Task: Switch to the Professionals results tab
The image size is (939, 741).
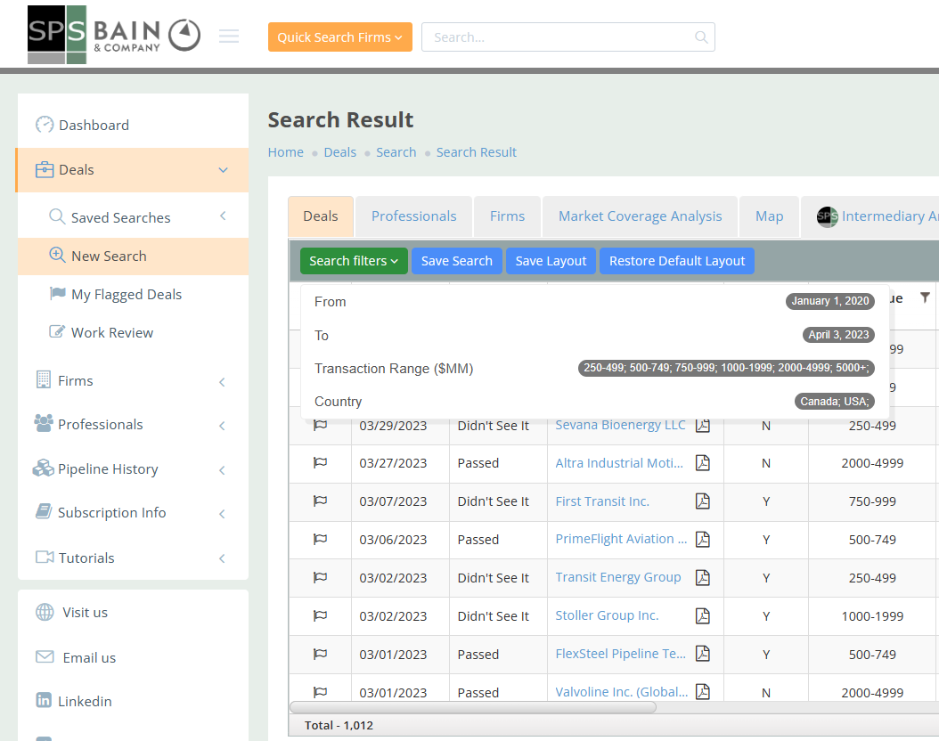Action: 413,216
